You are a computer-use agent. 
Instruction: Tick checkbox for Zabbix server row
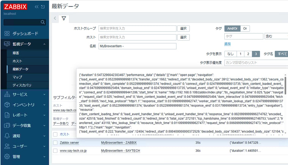click(55, 143)
